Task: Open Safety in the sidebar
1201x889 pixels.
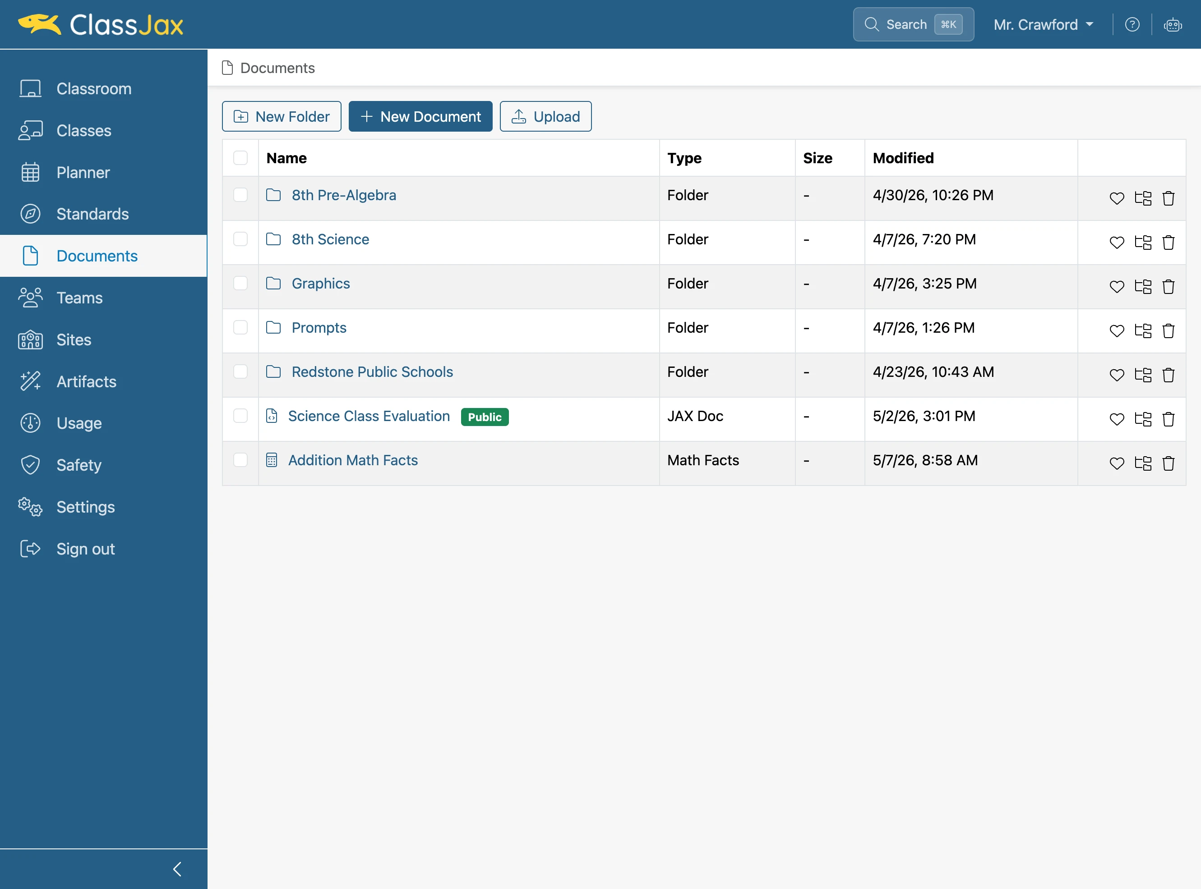Action: coord(103,465)
